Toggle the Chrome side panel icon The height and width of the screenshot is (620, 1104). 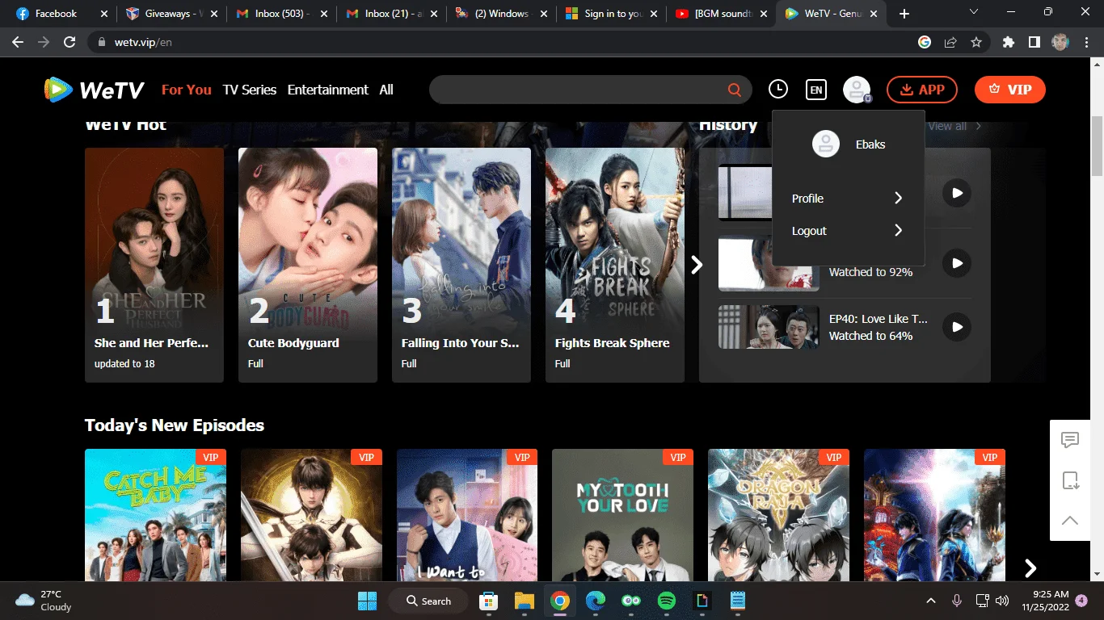point(1034,42)
